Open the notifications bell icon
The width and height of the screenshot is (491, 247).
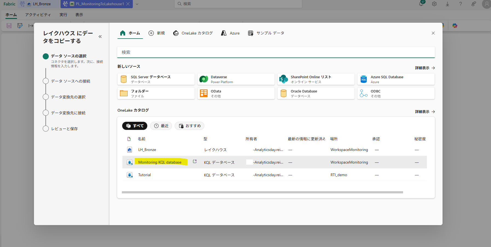coord(421,4)
